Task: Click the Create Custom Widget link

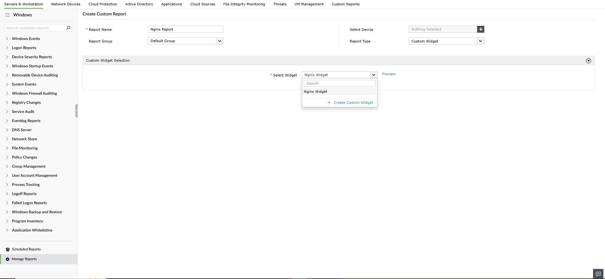Action: [x=353, y=103]
